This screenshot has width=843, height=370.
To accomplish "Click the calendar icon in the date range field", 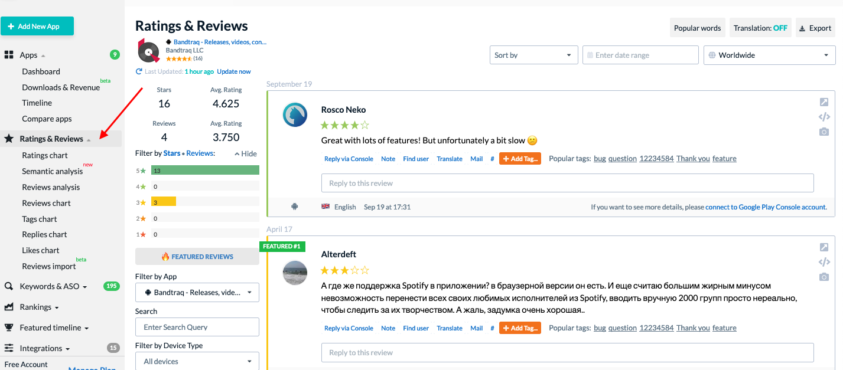I will (x=590, y=55).
